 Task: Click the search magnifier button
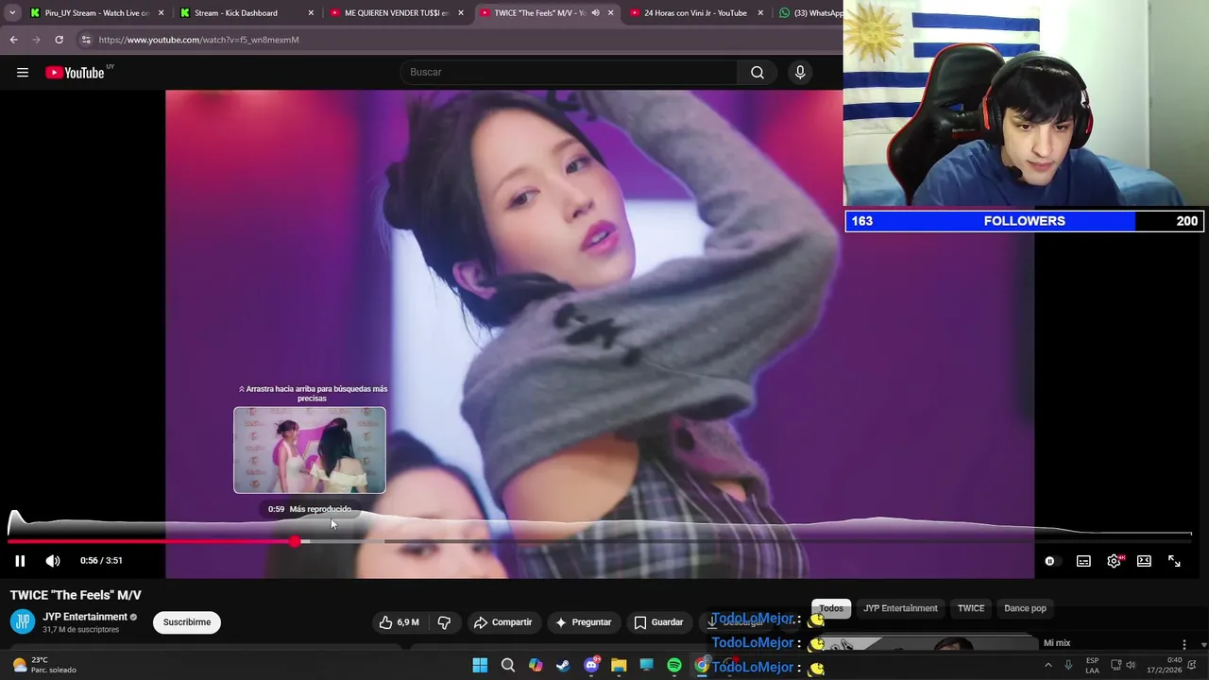(x=758, y=73)
